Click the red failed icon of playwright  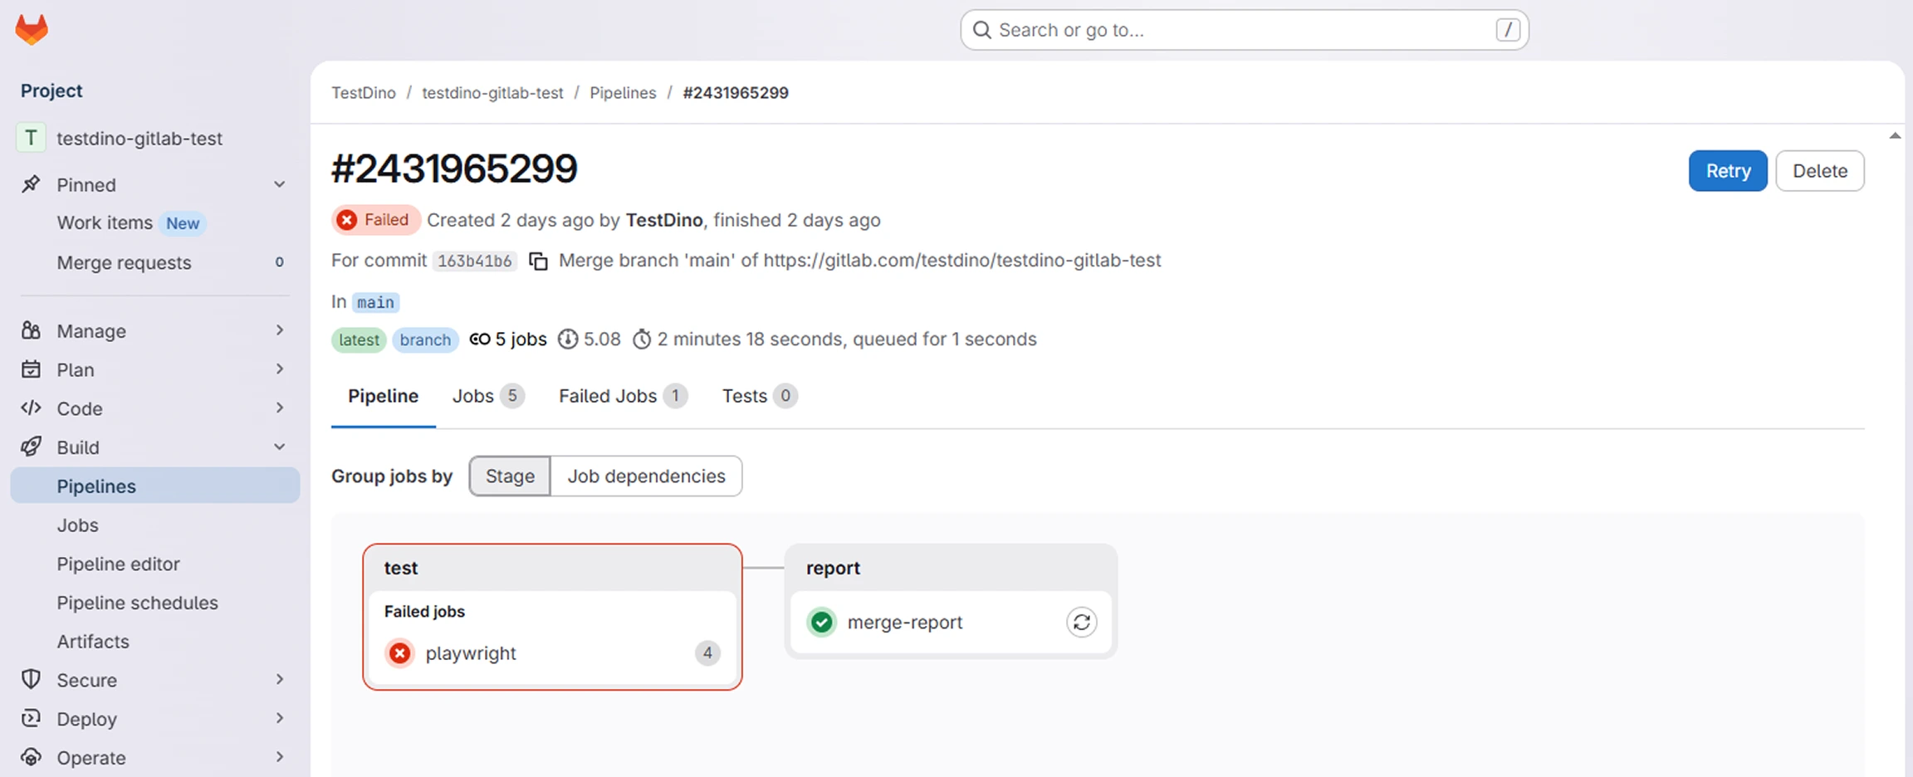click(x=399, y=653)
